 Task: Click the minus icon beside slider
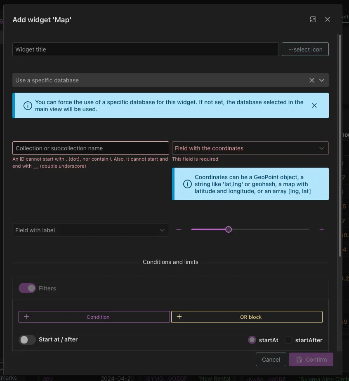[179, 229]
